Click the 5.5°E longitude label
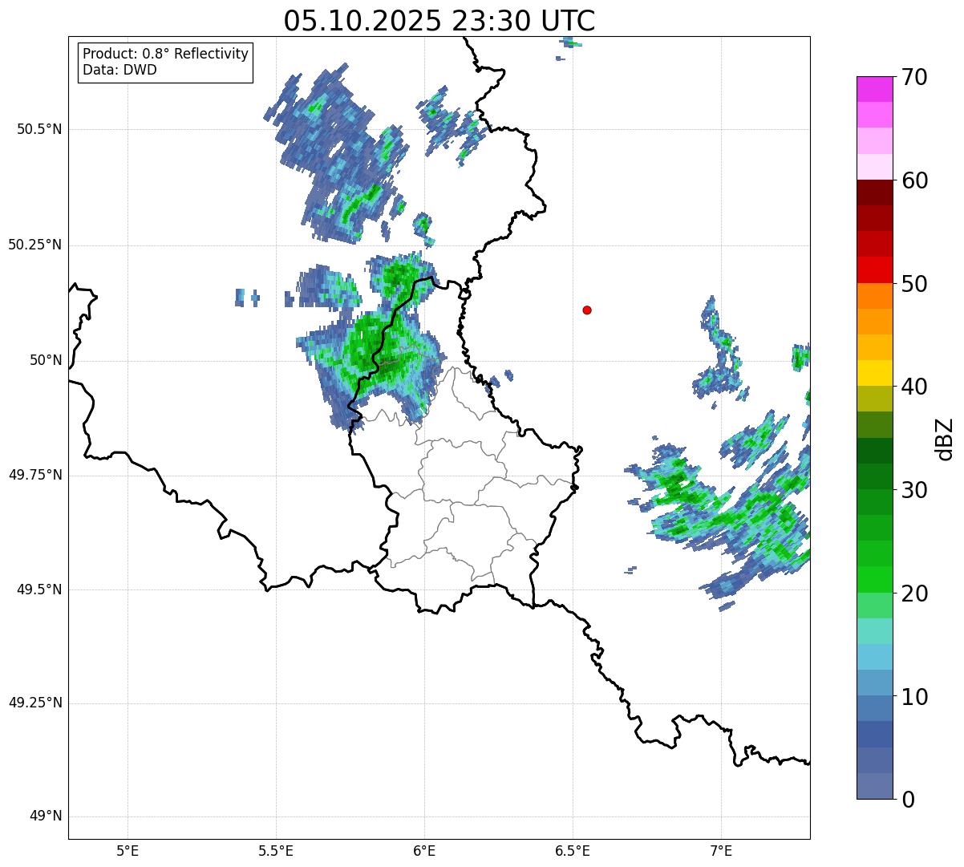The width and height of the screenshot is (964, 867). pos(276,850)
